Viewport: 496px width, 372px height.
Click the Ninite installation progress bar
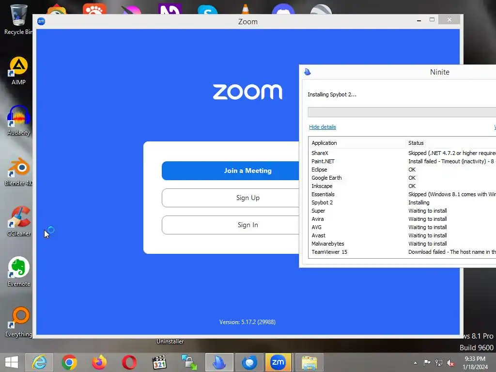[402, 112]
